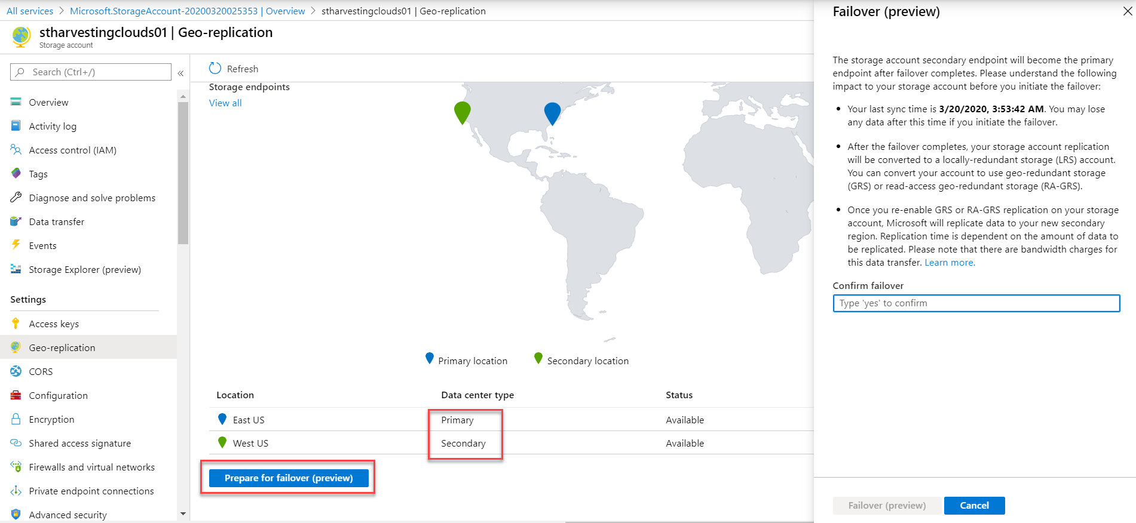
Task: Click the Activity log icon
Action: [16, 126]
